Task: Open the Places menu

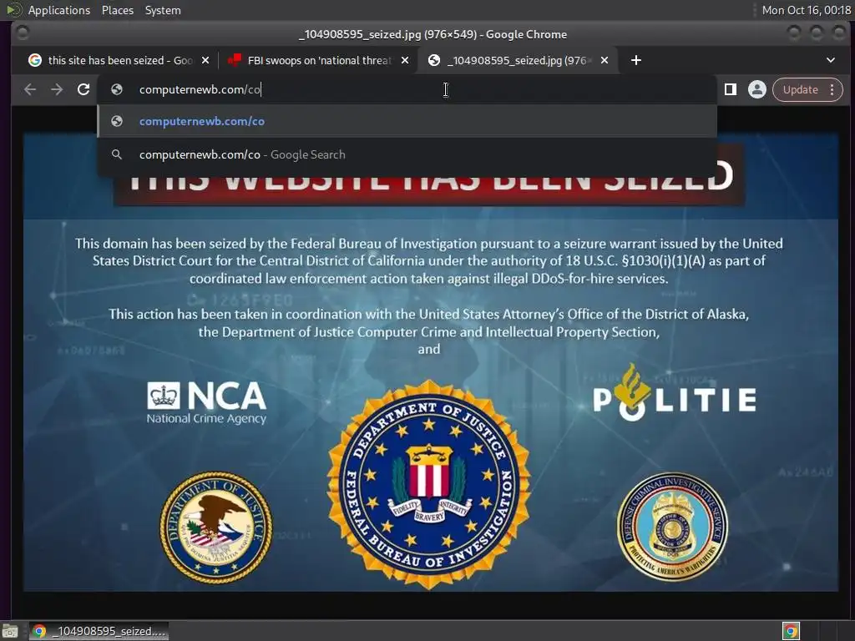Action: click(x=117, y=10)
